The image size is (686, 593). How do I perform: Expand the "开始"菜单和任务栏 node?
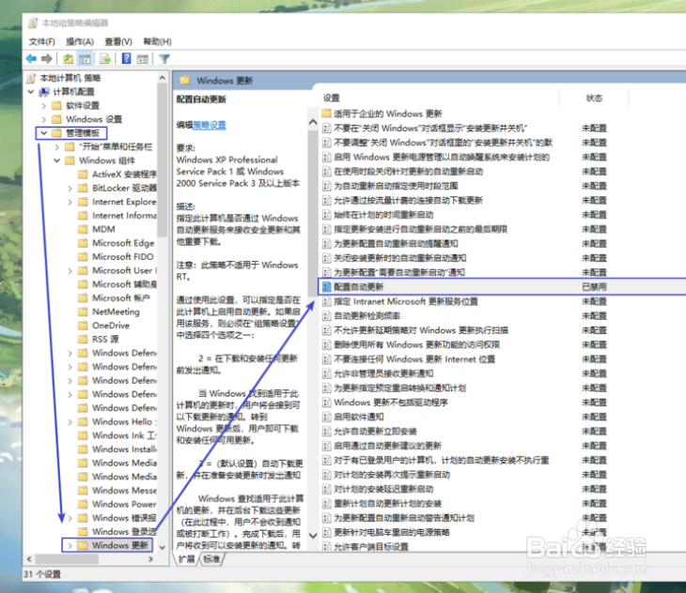pyautogui.click(x=57, y=146)
